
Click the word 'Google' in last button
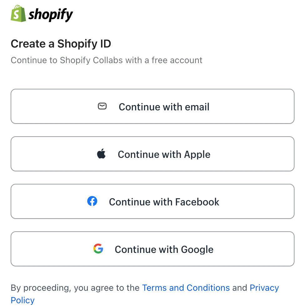click(x=197, y=249)
